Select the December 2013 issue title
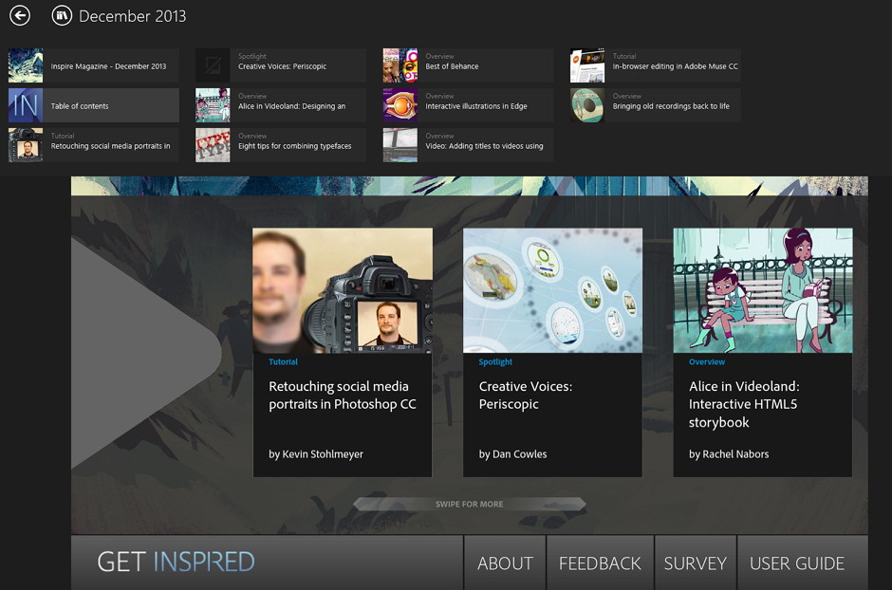Screen dimensions: 892x590 [x=133, y=16]
